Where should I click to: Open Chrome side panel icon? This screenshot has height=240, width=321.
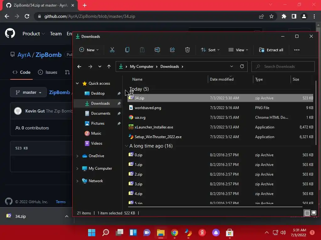point(294,16)
